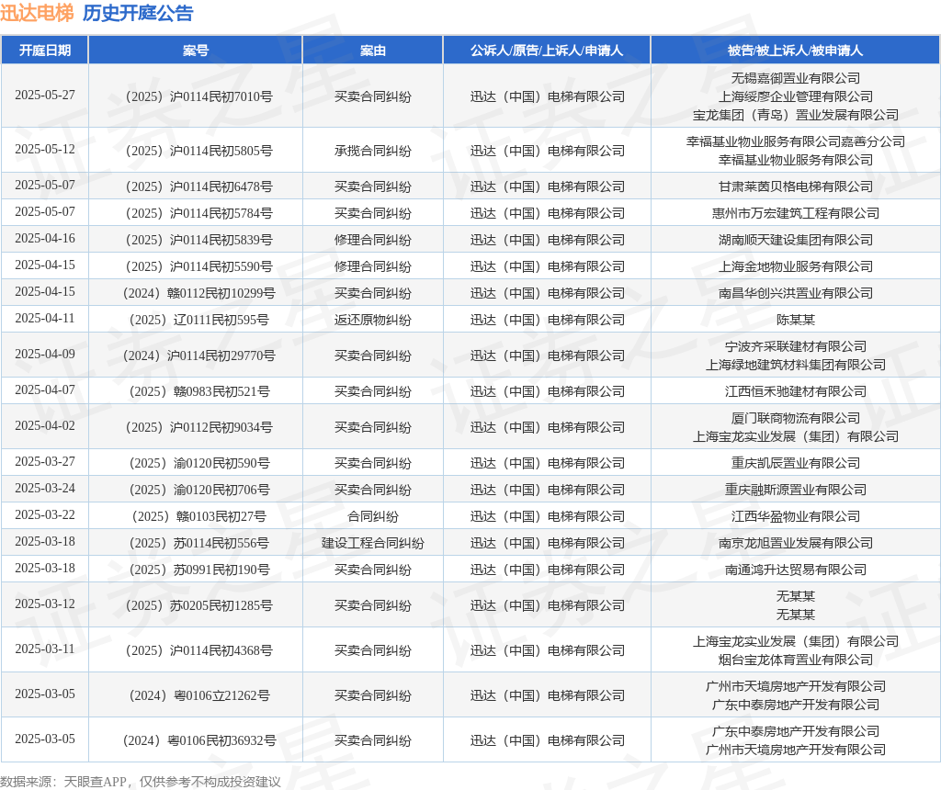941x790 pixels.
Task: Click defendant 江西恒禾驰建材有限公司
Action: coord(795,391)
